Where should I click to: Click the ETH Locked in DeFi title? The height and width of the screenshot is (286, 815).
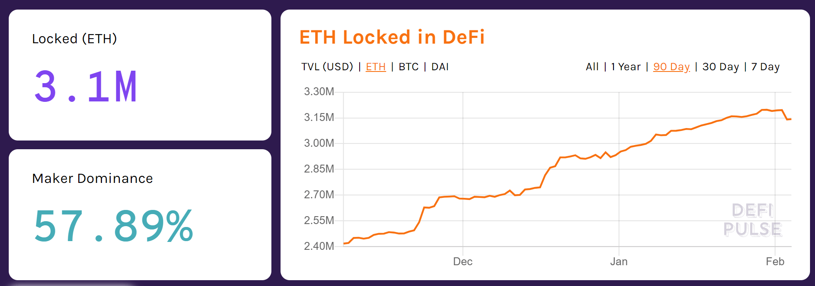[x=392, y=37]
